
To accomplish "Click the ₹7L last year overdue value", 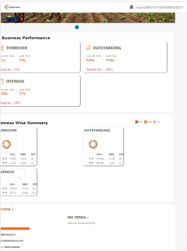I will pyautogui.click(x=23, y=93).
